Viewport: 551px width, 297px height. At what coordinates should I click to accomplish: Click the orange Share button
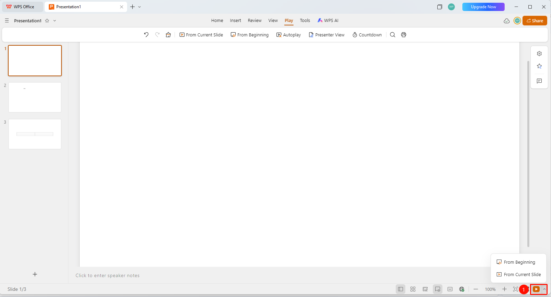point(535,21)
